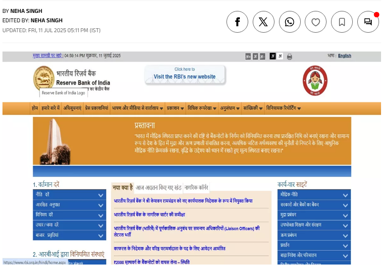Click the 'कार्य-वार साइटें' heading
387x267 pixels.
tap(292, 184)
